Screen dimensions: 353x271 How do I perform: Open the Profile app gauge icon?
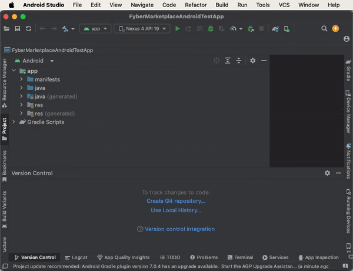(x=233, y=29)
